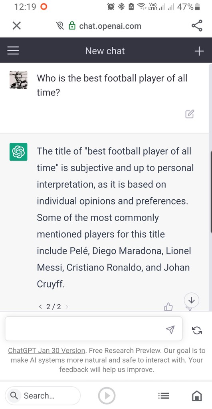The height and width of the screenshot is (409, 212).
Task: Tap the share icon in browser bar
Action: click(x=197, y=26)
